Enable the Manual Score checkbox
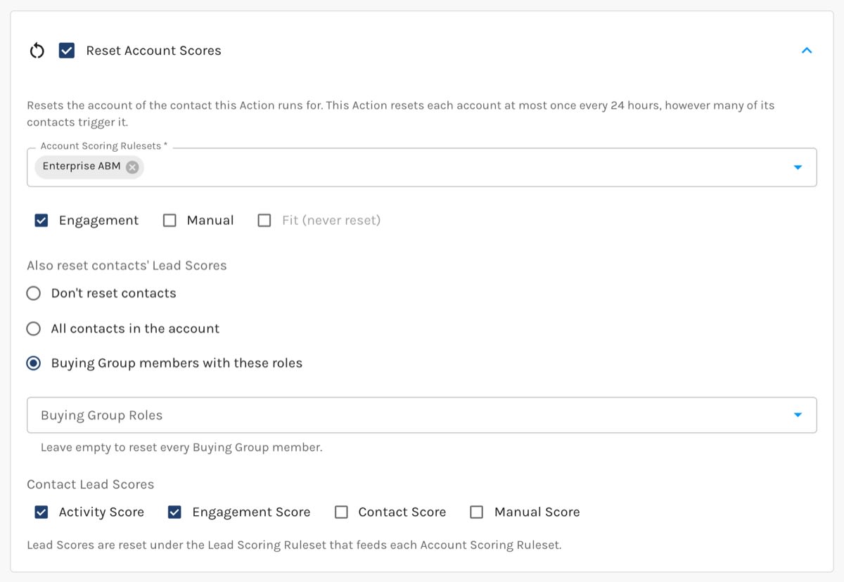This screenshot has width=844, height=582. pos(477,512)
